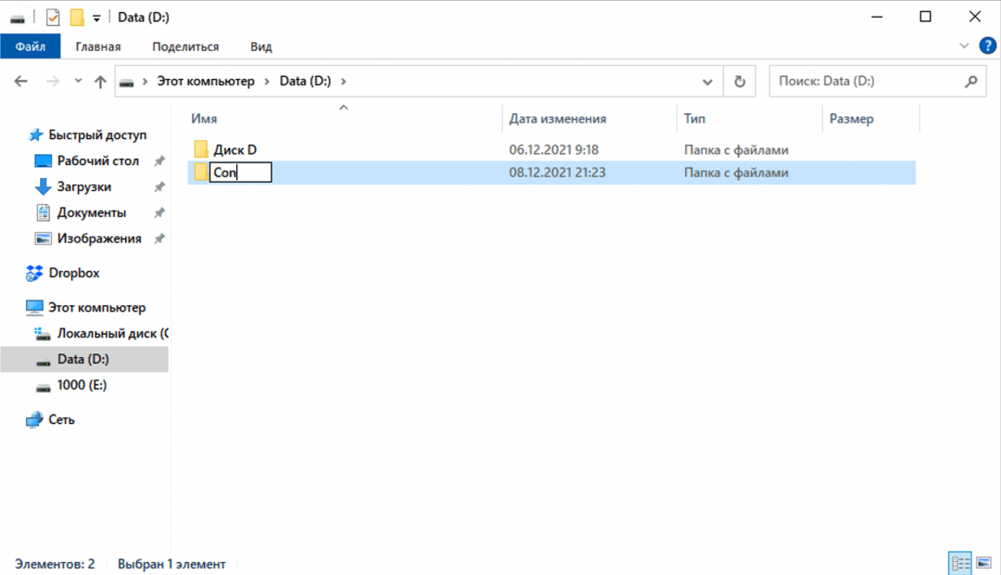This screenshot has height=575, width=1001.
Task: Switch to the Вид ribbon tab
Action: 260,45
